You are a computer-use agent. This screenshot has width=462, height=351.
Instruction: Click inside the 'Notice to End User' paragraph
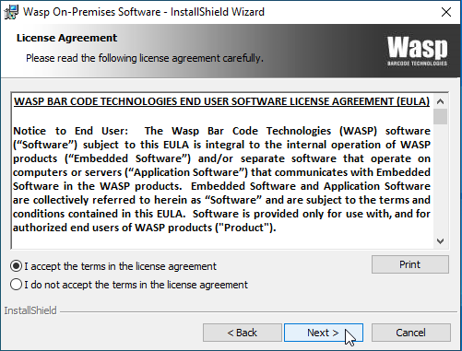click(221, 179)
